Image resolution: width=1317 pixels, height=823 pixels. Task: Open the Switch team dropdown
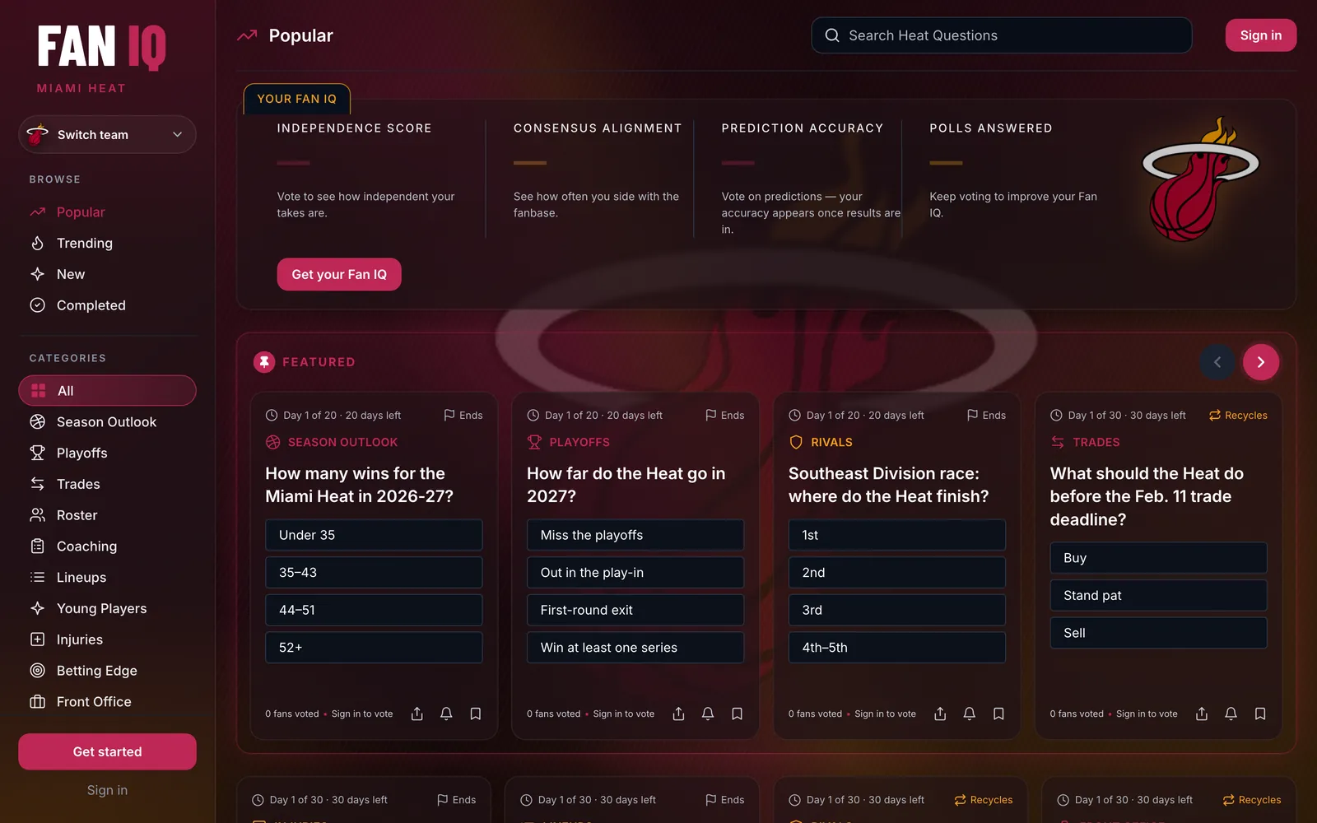pyautogui.click(x=107, y=135)
